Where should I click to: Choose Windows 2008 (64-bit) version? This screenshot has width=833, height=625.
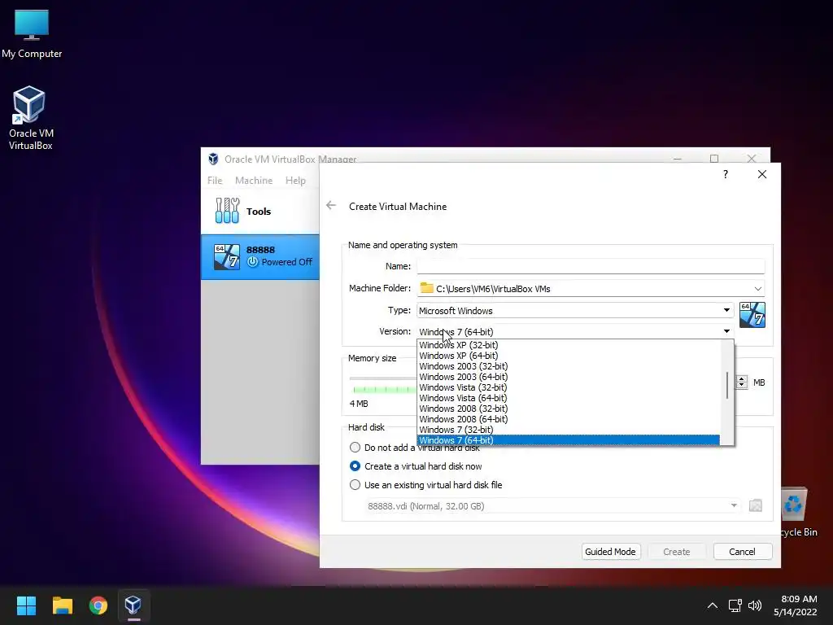click(x=569, y=419)
